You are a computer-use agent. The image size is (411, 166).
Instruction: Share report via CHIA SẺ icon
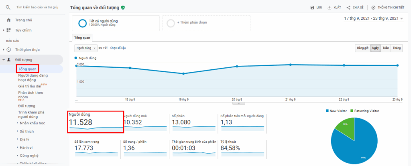[349, 8]
